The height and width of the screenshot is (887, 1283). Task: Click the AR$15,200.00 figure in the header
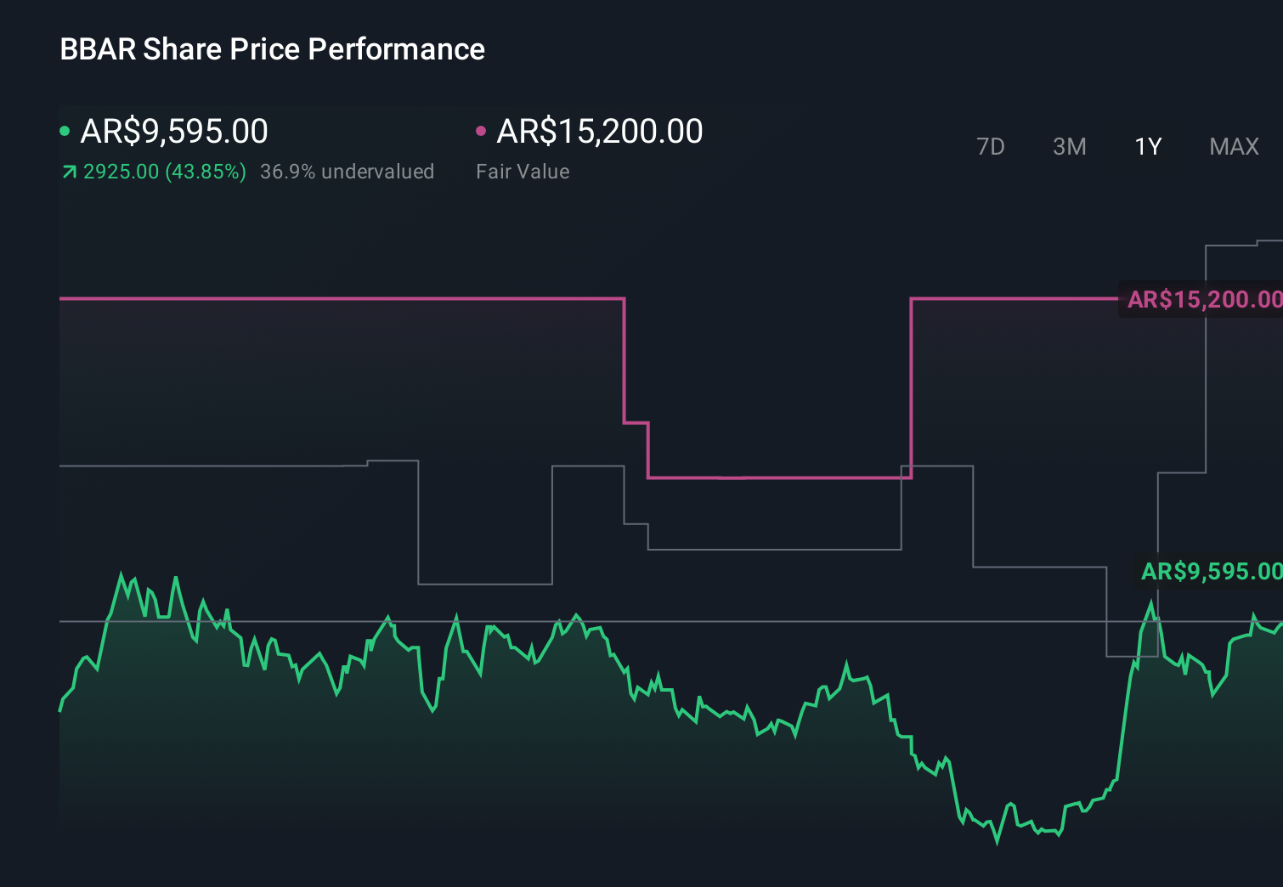(600, 132)
